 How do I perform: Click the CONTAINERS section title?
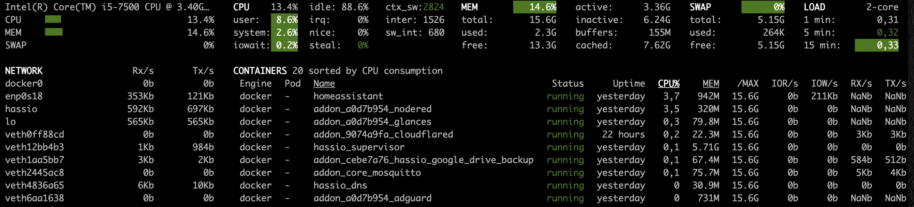(x=260, y=71)
